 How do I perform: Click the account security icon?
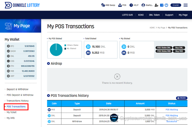156,5
